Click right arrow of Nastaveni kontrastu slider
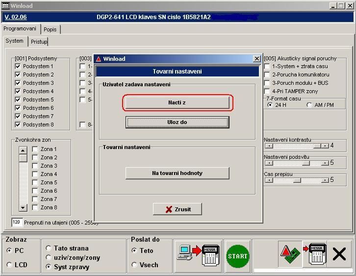The height and width of the screenshot is (276, 356). click(325, 146)
